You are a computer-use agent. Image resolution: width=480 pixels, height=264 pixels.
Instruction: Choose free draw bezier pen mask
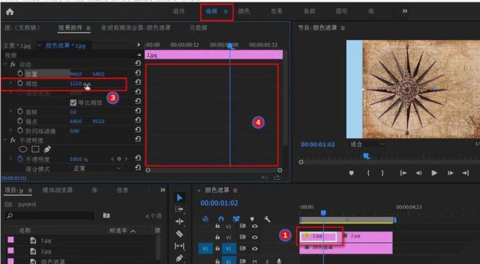point(47,149)
